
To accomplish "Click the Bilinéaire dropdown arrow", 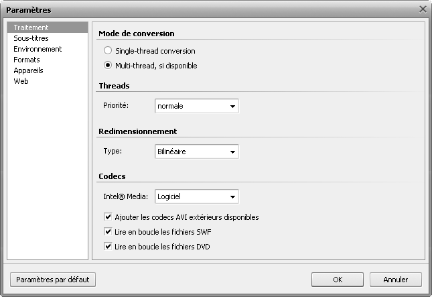I will [x=232, y=152].
